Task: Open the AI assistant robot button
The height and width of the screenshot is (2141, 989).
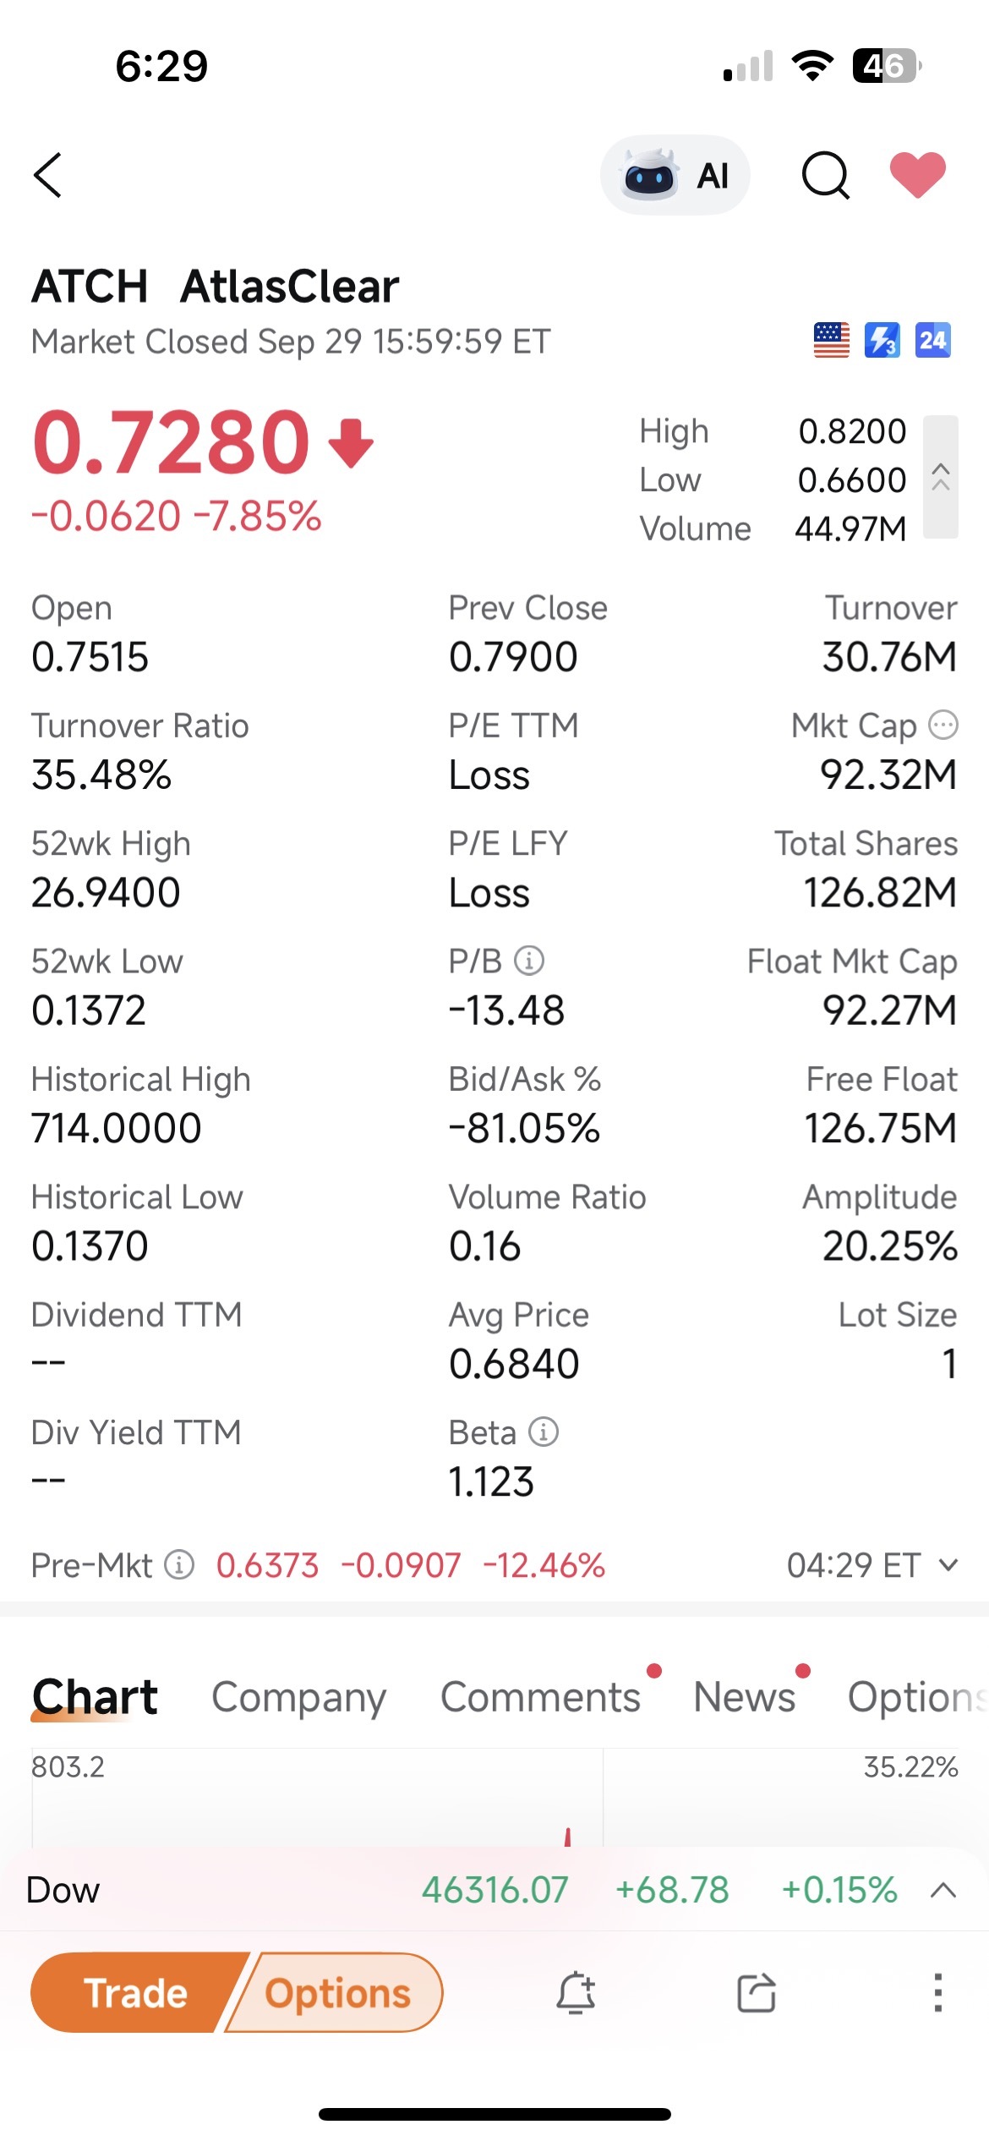Action: (x=675, y=175)
